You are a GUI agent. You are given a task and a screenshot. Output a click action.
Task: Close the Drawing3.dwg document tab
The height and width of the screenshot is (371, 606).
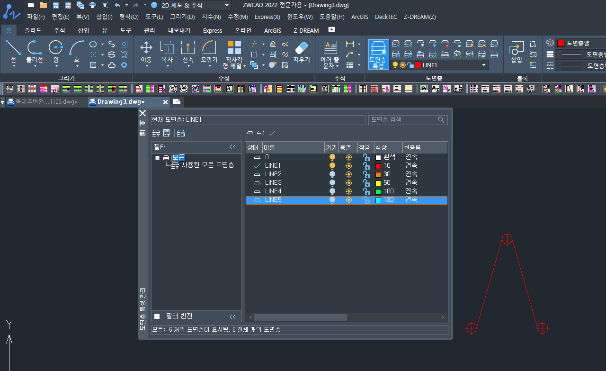(166, 102)
